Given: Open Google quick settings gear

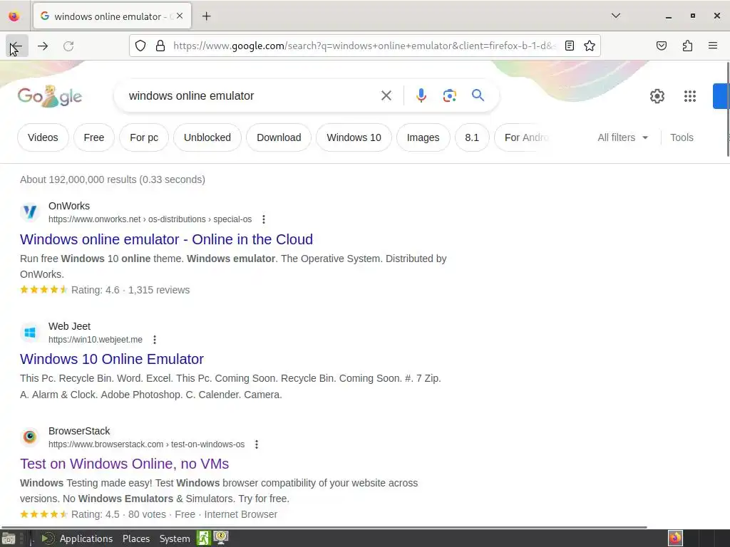Looking at the screenshot, I should (657, 96).
